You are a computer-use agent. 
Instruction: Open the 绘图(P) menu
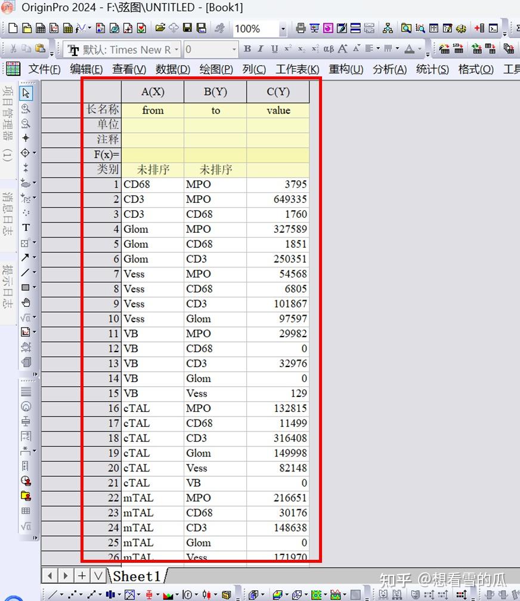click(216, 69)
